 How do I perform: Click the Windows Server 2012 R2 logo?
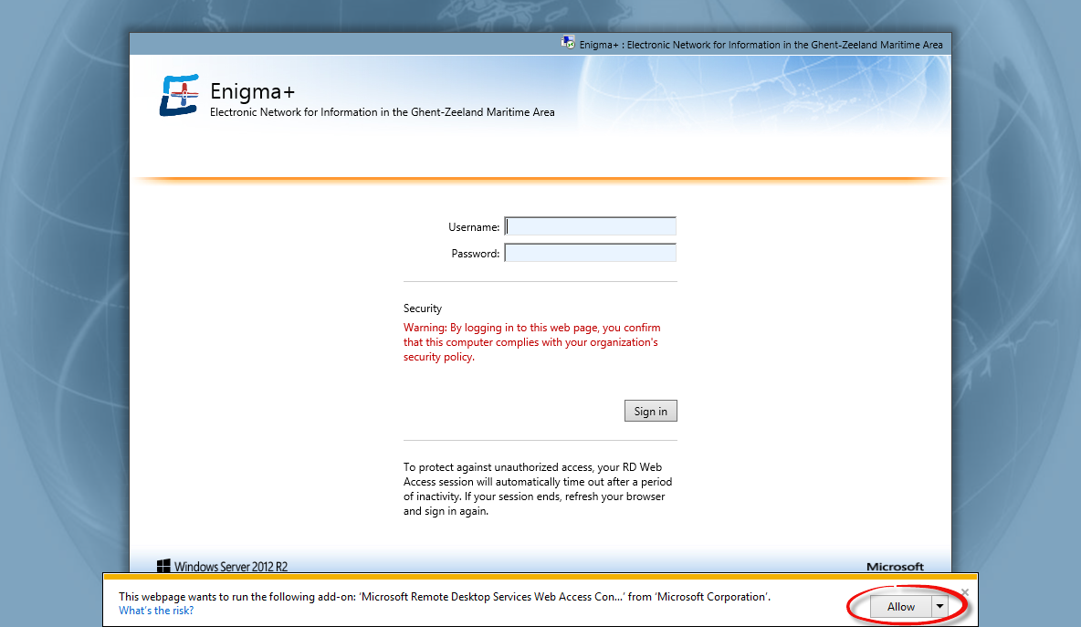[222, 566]
